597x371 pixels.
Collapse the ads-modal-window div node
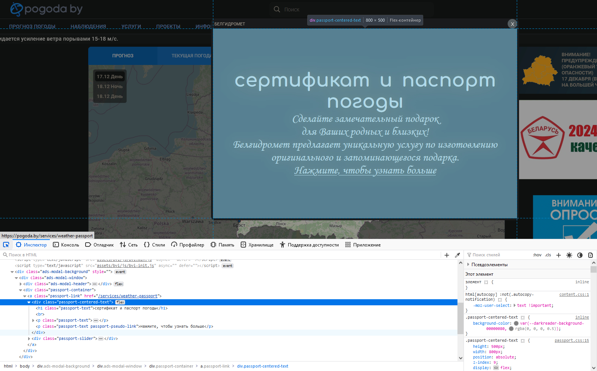16,278
